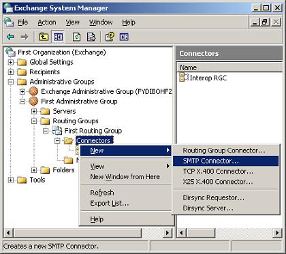
Task: Click the Interop RGC connector icon
Action: pos(184,78)
